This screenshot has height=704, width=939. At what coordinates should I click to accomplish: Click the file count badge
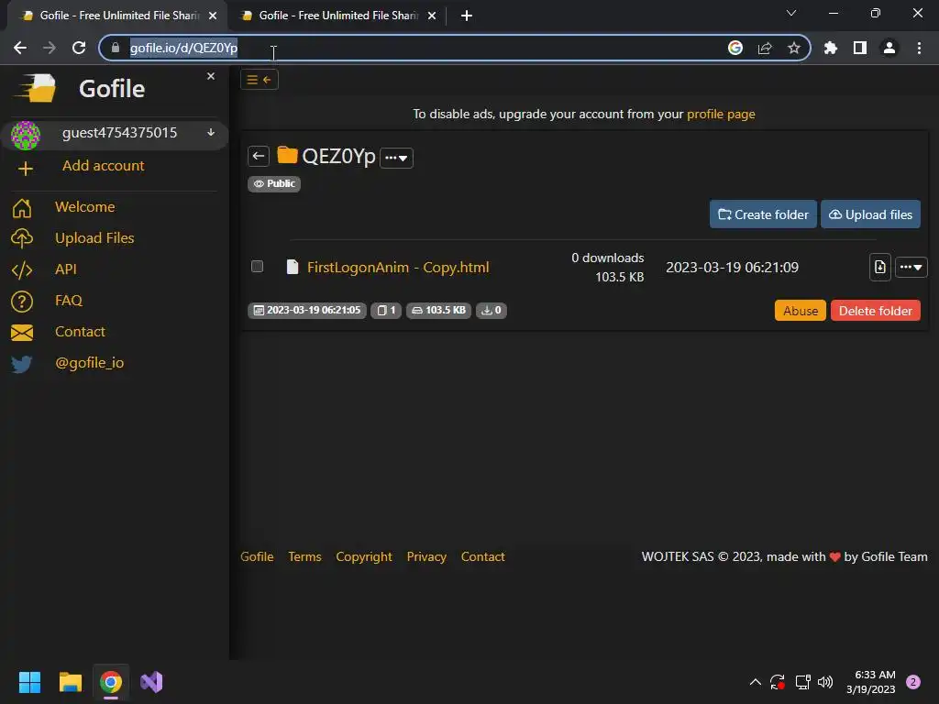click(386, 310)
